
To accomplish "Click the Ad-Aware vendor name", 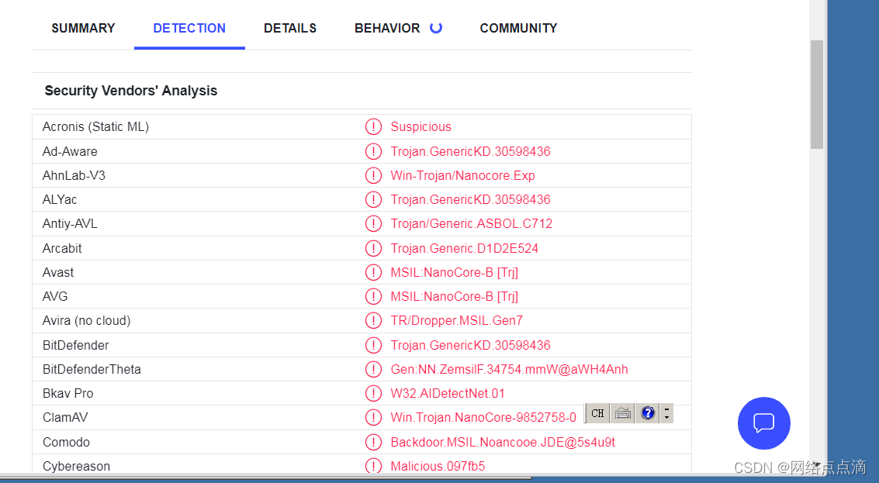I will point(70,151).
